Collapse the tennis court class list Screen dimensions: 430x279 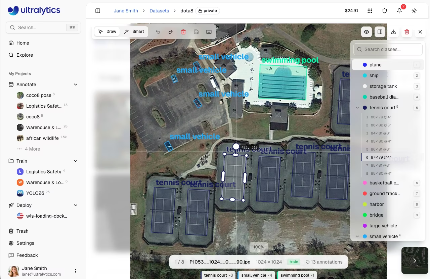pos(357,108)
